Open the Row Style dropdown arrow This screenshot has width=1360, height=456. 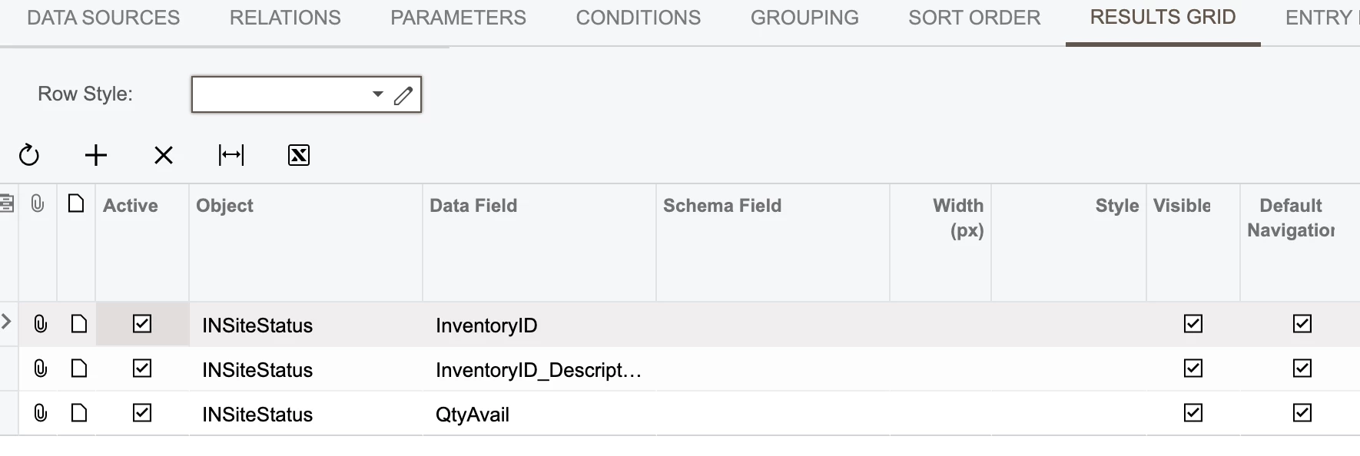(x=377, y=94)
